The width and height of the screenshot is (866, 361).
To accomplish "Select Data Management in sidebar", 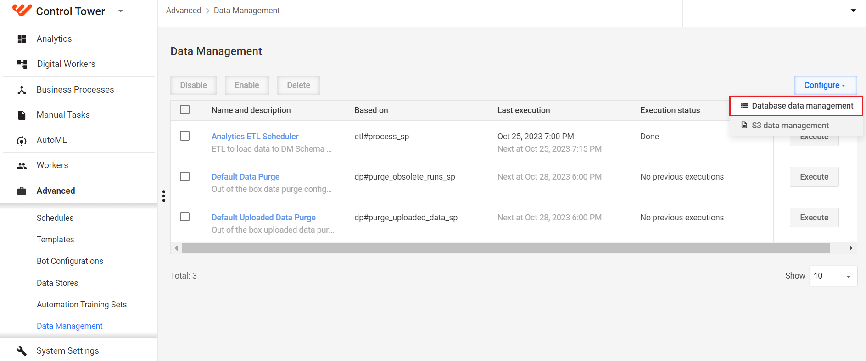I will click(70, 326).
